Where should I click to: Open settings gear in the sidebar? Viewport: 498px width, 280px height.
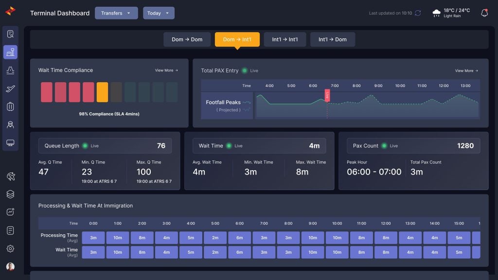[10, 248]
